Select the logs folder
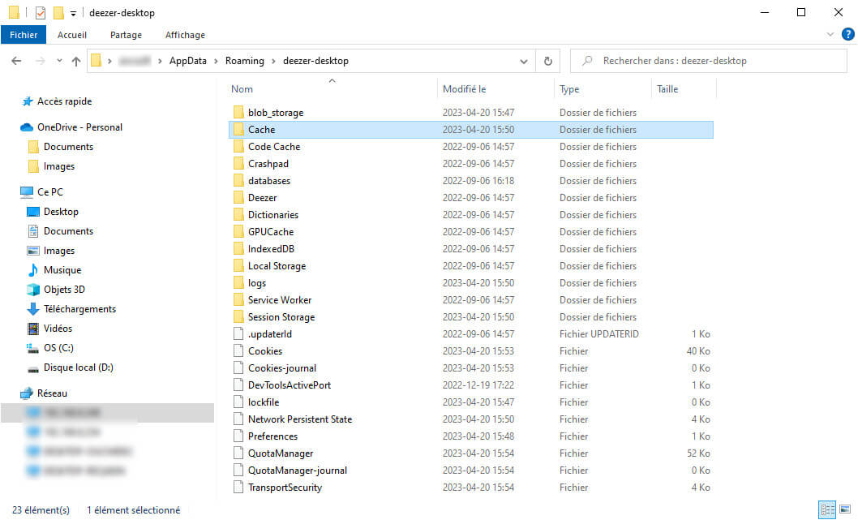 [x=256, y=283]
